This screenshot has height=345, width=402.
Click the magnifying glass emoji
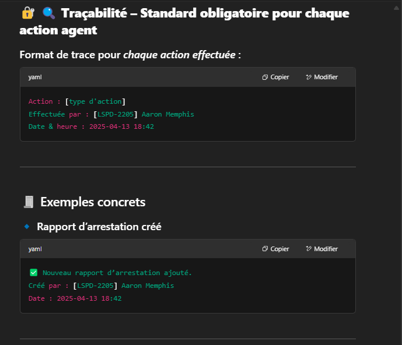coord(48,13)
